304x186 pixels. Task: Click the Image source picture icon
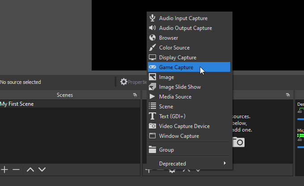(x=152, y=77)
